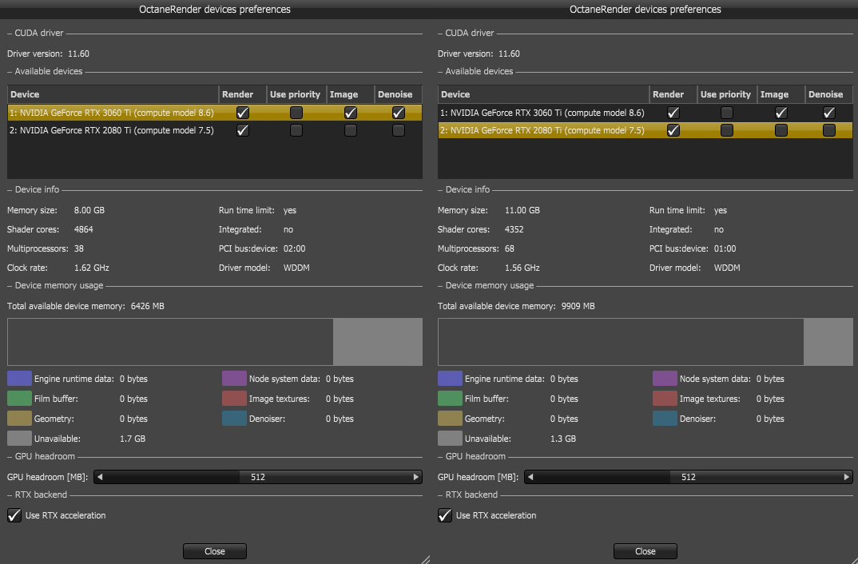Decrease GPU headroom with left arrow, right window
Viewport: 858px width, 564px height.
click(x=530, y=477)
